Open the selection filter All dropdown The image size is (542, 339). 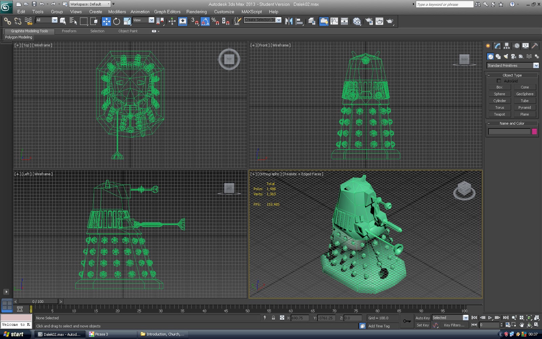(46, 20)
